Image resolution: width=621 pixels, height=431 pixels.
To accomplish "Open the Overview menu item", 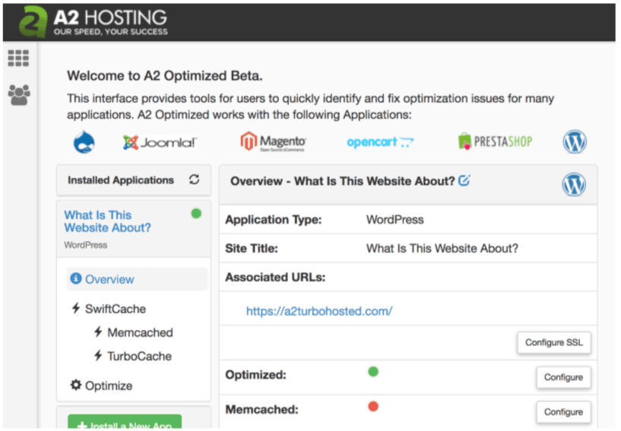I will click(x=137, y=279).
